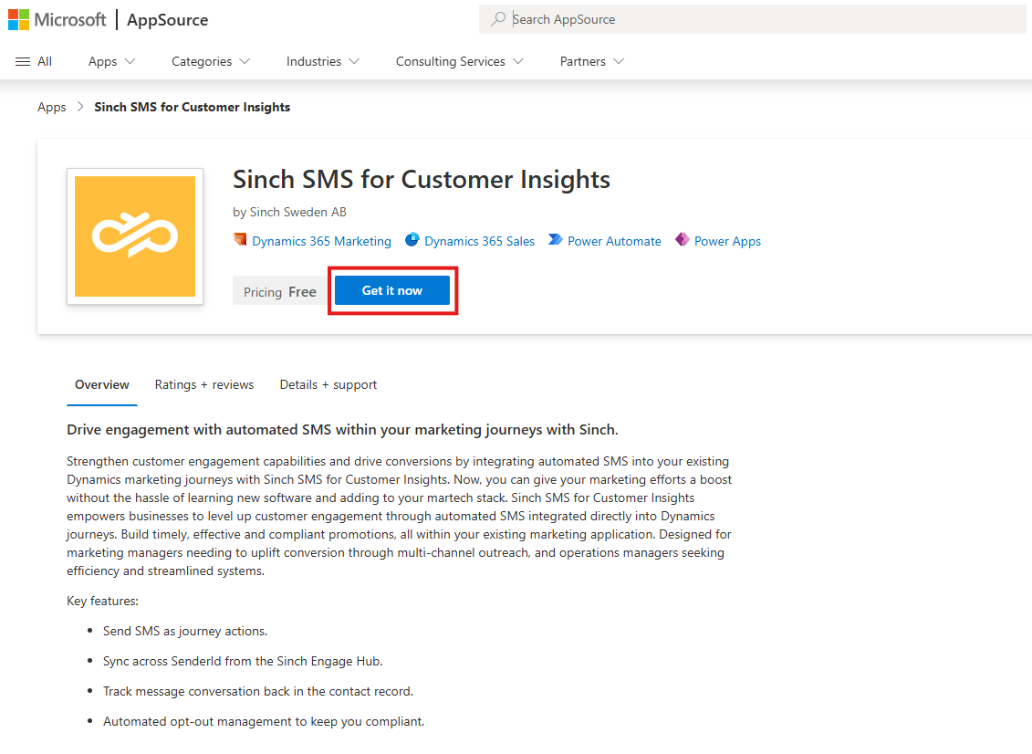The height and width of the screenshot is (754, 1032).
Task: Open the AppSource home link
Action: [x=167, y=20]
